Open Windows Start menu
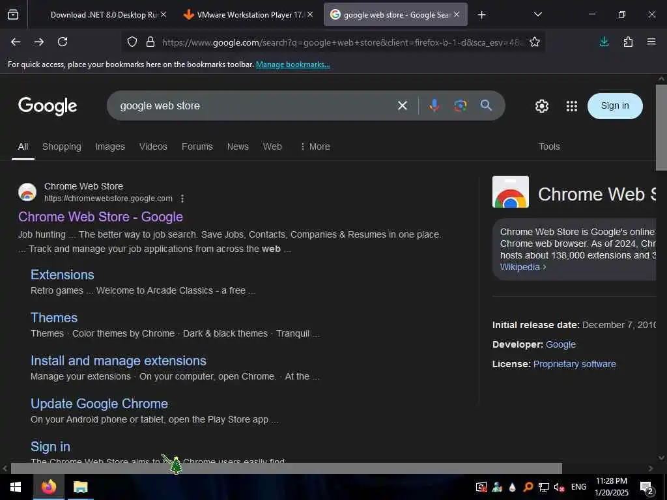 (16, 487)
